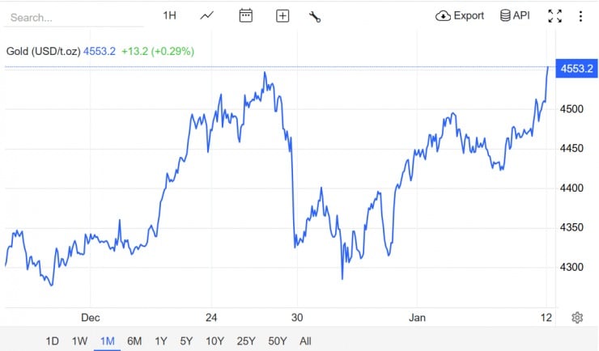Open chart settings gear icon

point(577,317)
